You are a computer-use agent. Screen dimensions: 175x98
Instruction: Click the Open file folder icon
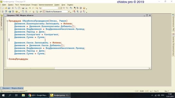[x=6, y=8]
